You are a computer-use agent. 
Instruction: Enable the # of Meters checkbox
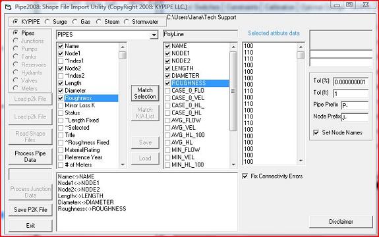click(61, 165)
